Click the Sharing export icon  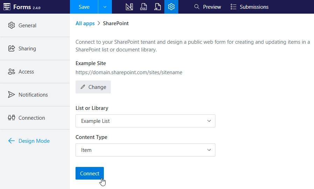point(12,49)
